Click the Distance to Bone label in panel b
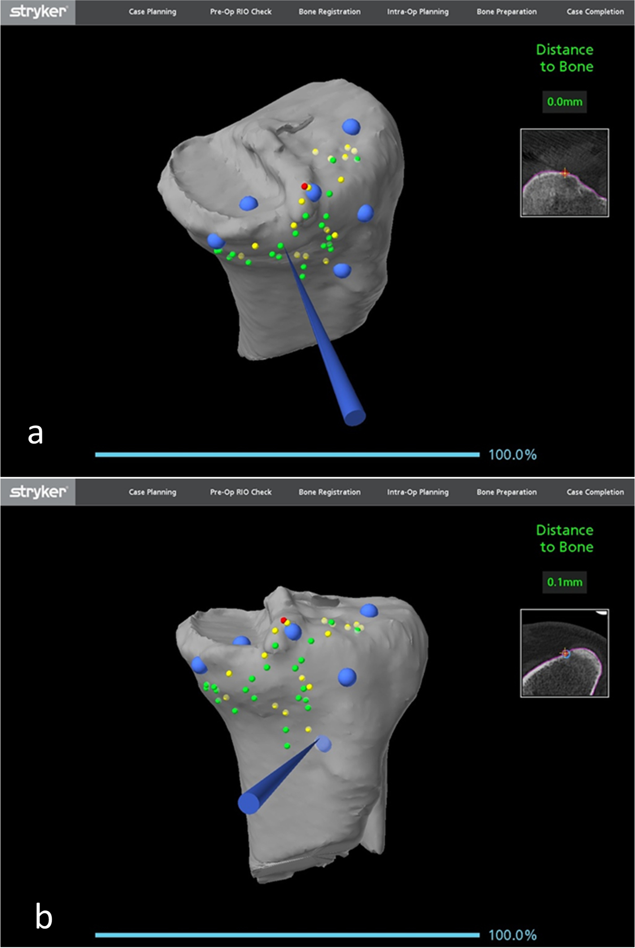The width and height of the screenshot is (635, 948). pyautogui.click(x=565, y=538)
